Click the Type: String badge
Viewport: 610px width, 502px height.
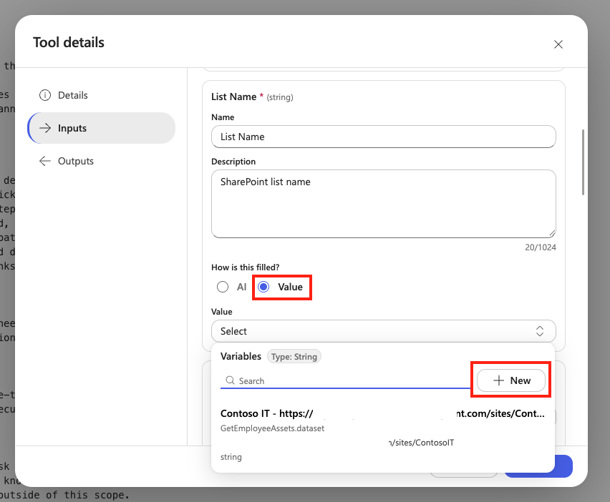(294, 357)
